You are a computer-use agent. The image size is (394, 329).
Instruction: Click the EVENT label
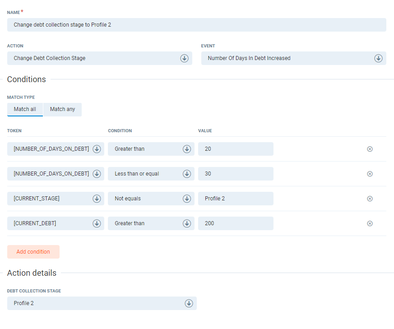coord(208,46)
